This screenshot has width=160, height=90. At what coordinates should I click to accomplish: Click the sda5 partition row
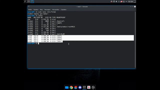(42, 28)
